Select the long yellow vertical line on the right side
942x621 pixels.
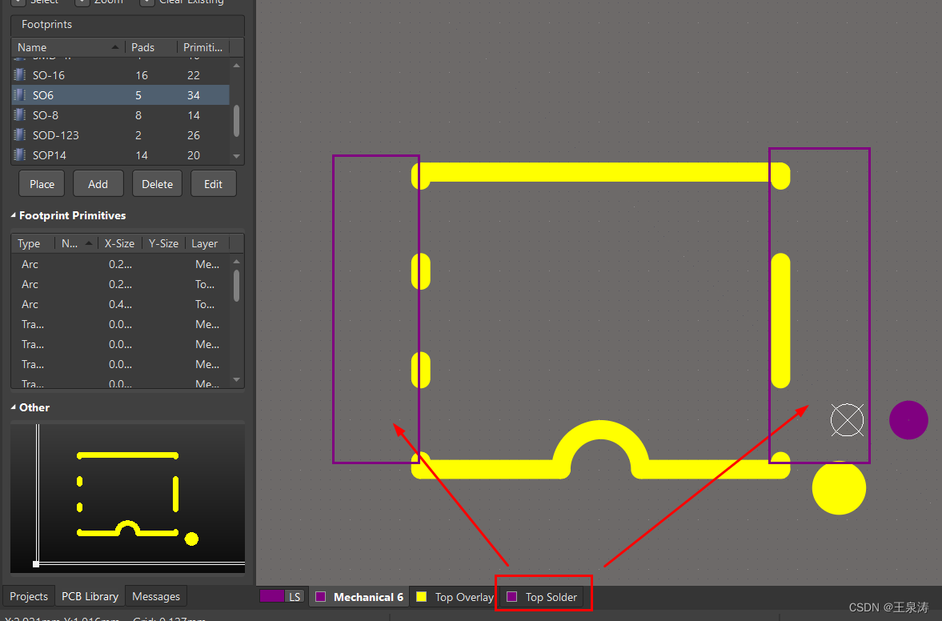coord(780,321)
